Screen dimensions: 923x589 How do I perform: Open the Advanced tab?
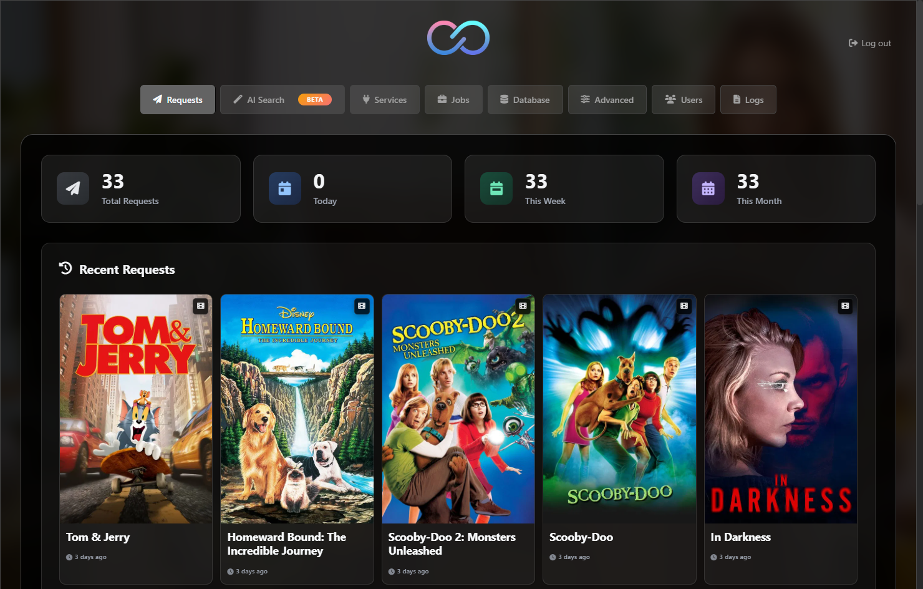[x=607, y=100]
